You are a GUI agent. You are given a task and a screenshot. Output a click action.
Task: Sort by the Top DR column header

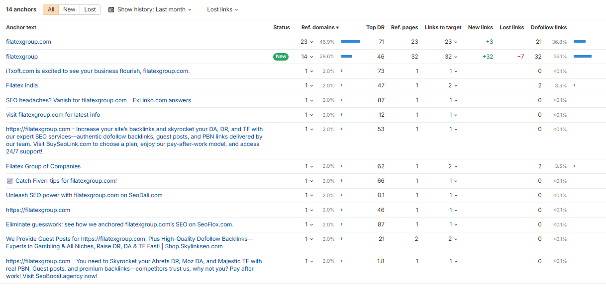(x=375, y=28)
